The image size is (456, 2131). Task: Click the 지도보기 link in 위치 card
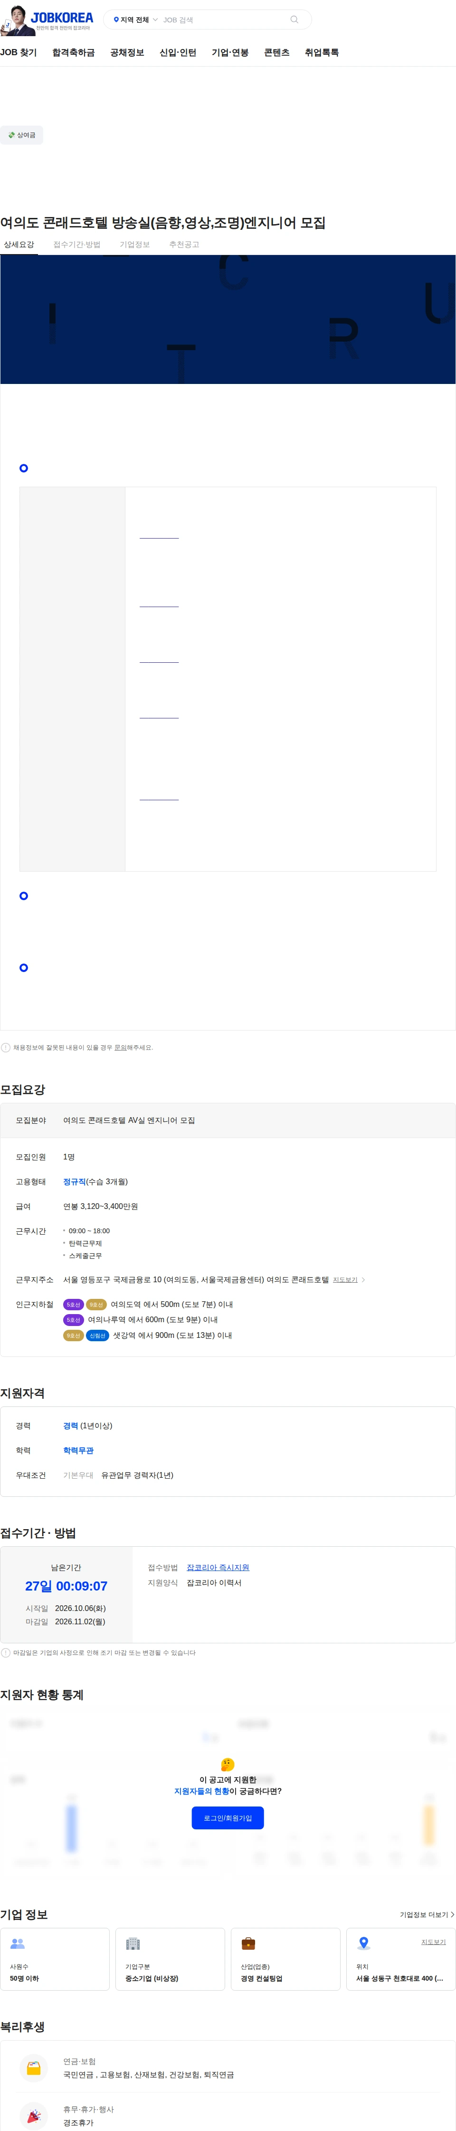434,1942
